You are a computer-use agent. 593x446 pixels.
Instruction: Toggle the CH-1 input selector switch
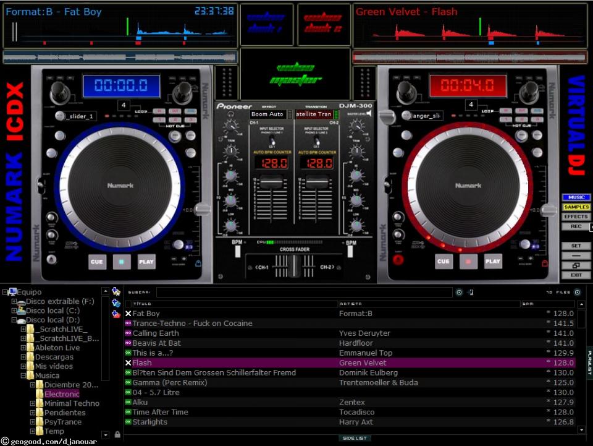point(273,142)
